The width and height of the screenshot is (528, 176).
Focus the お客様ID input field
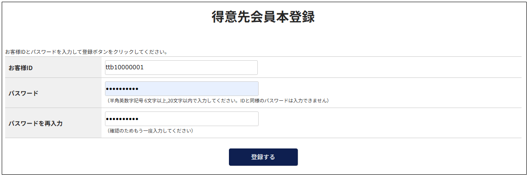coord(181,68)
